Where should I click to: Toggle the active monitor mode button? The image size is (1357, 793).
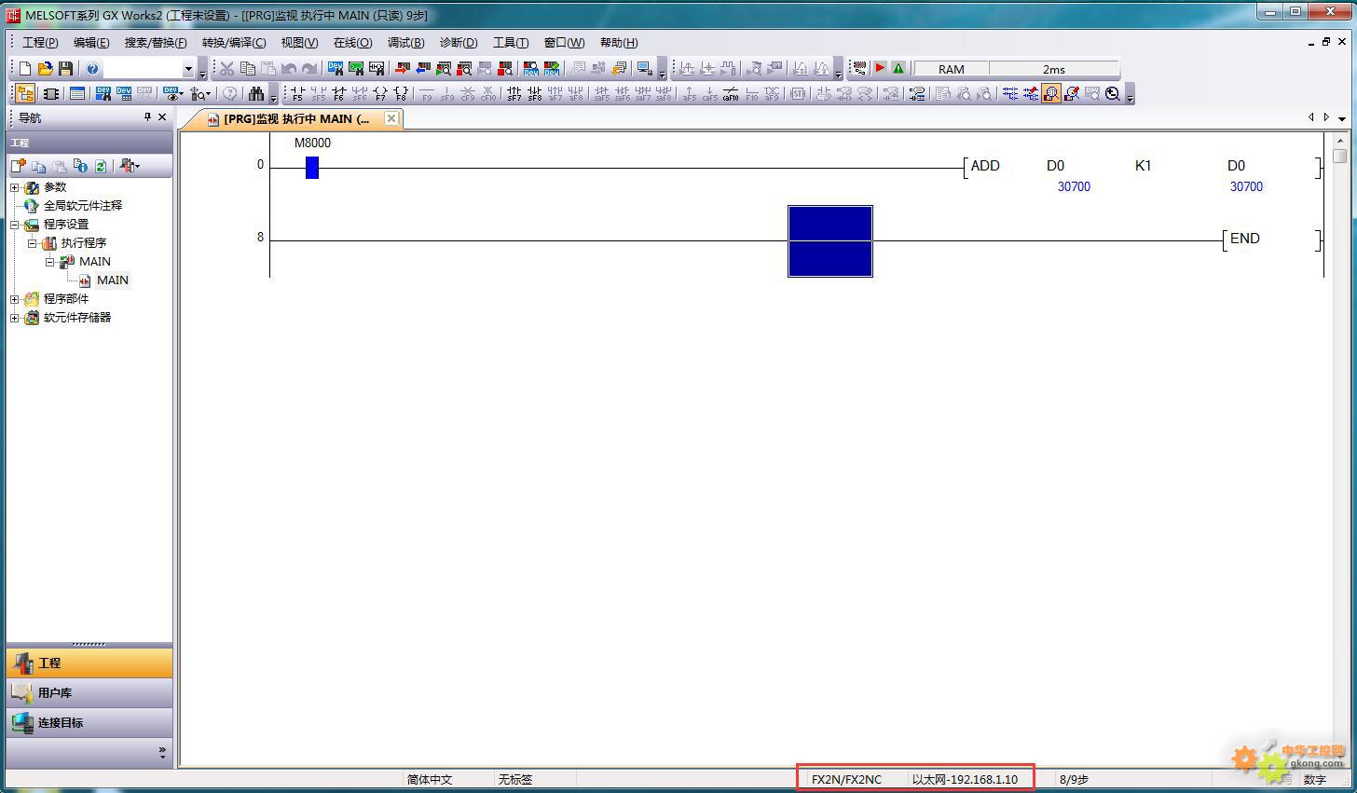tap(1051, 94)
